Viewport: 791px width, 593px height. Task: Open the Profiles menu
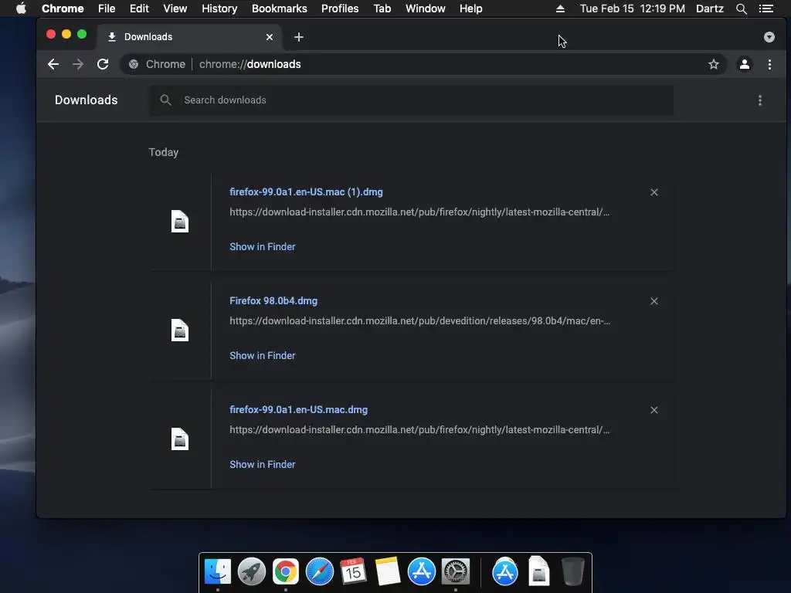tap(340, 8)
